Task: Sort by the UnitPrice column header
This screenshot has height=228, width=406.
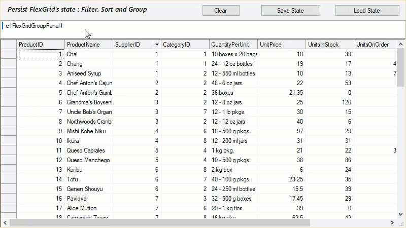Action: pos(281,45)
